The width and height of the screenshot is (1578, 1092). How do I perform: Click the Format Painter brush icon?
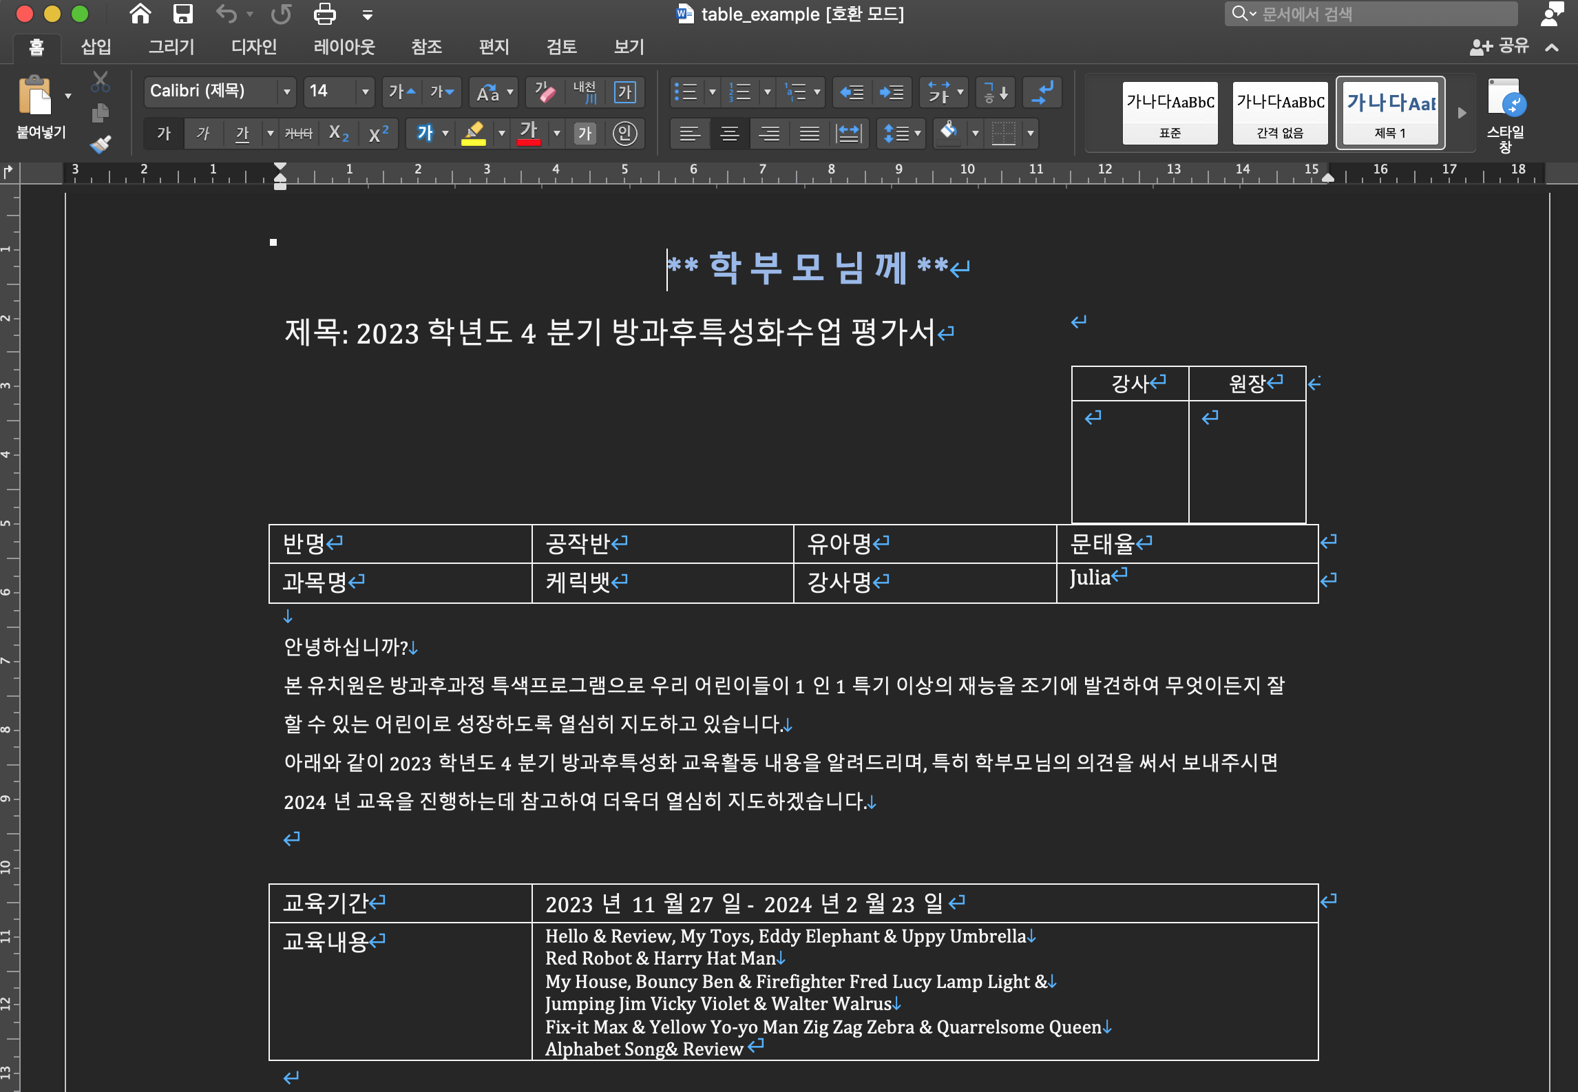(101, 144)
